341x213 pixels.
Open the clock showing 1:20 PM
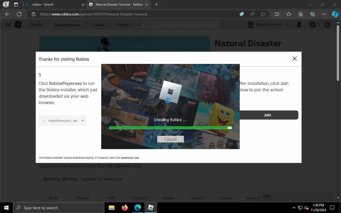click(x=318, y=208)
